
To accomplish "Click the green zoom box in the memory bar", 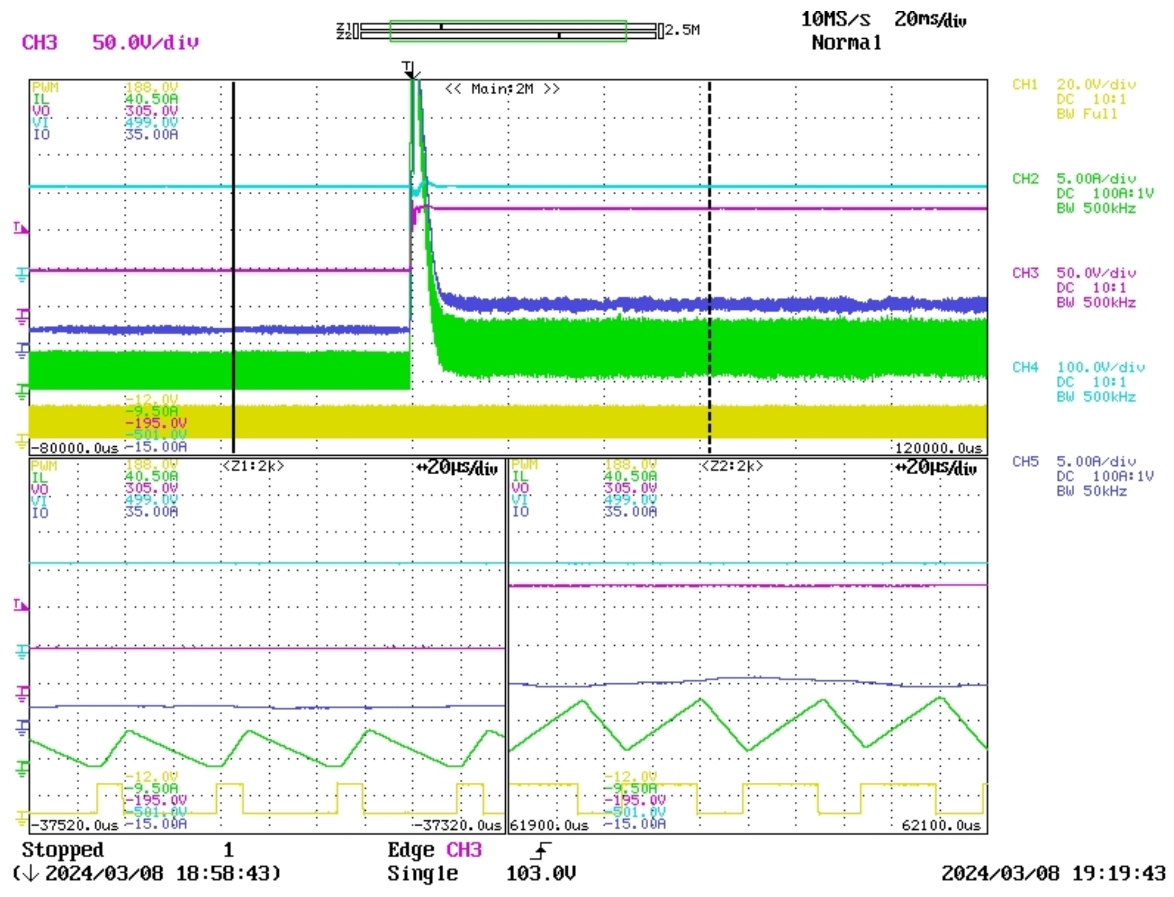I will click(x=508, y=31).
